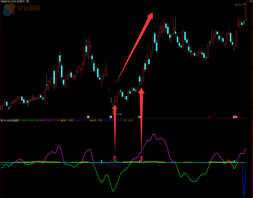
Task: Click the D2: 0.00 indicator value
Action: click(x=128, y=120)
